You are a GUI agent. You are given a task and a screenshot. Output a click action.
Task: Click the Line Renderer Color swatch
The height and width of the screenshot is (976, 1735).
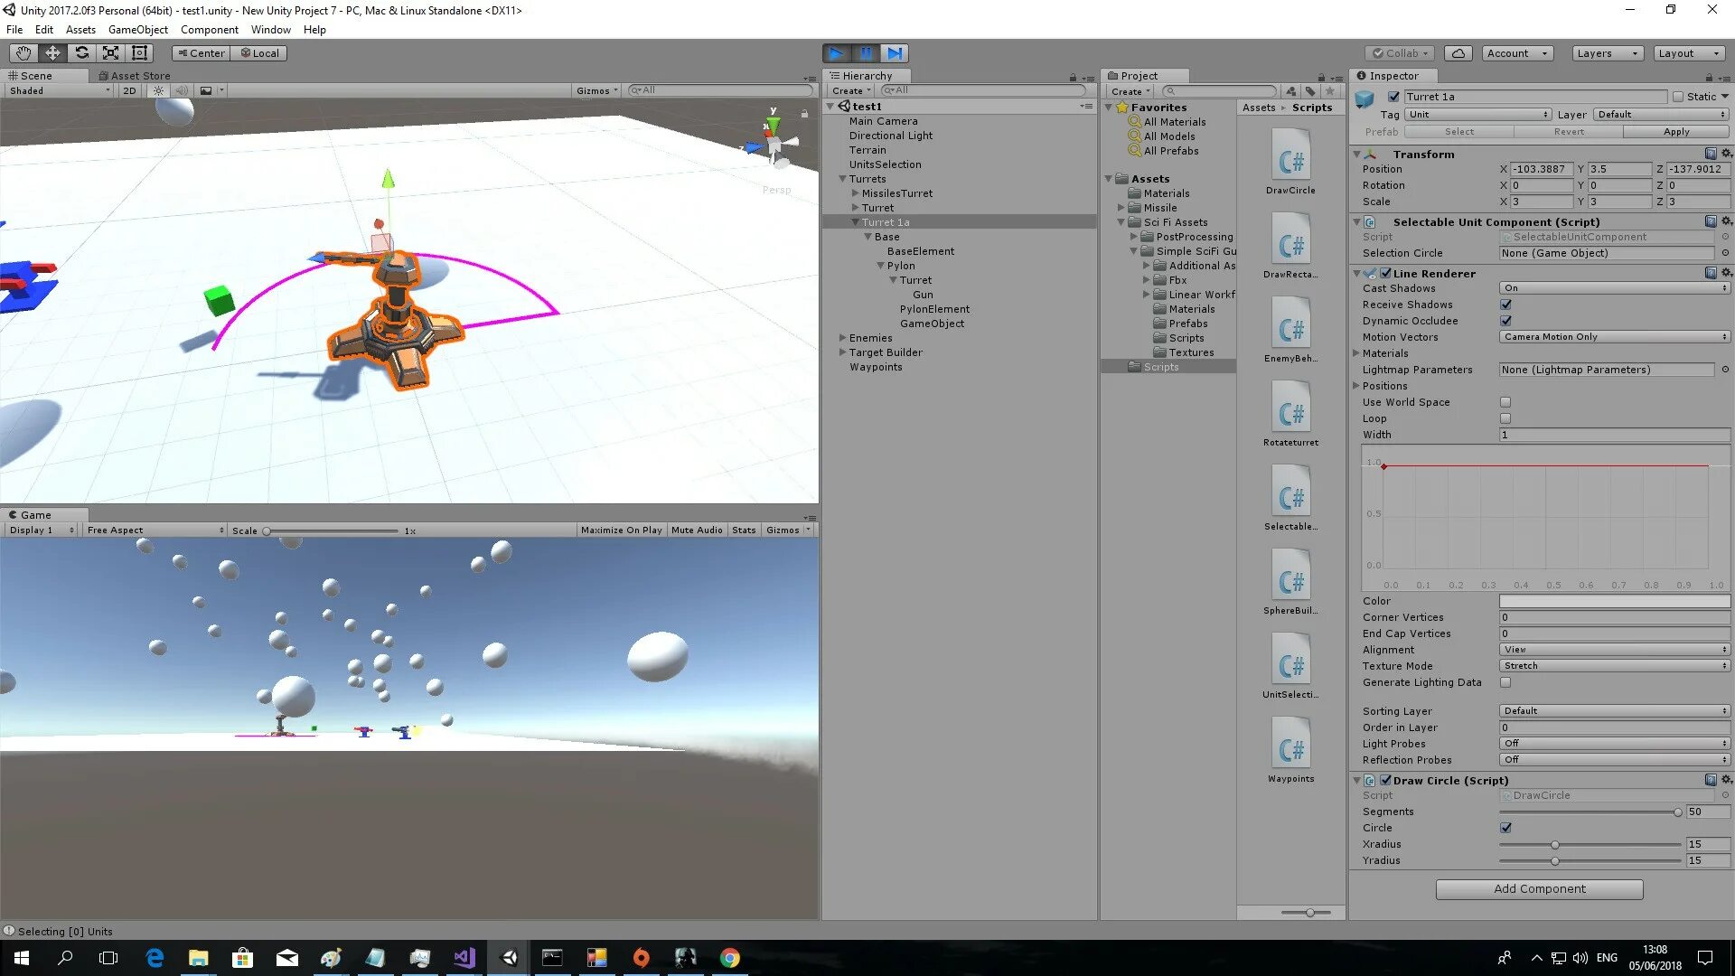(x=1614, y=601)
